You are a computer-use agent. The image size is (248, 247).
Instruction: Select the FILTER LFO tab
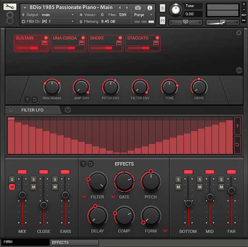(x=32, y=110)
